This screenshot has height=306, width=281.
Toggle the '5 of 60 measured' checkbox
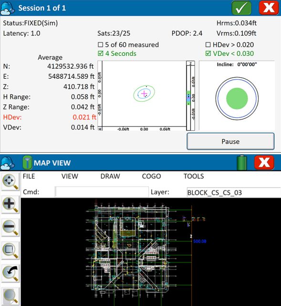pyautogui.click(x=100, y=45)
